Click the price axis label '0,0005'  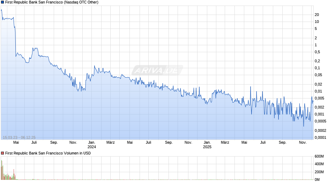pos(320,121)
